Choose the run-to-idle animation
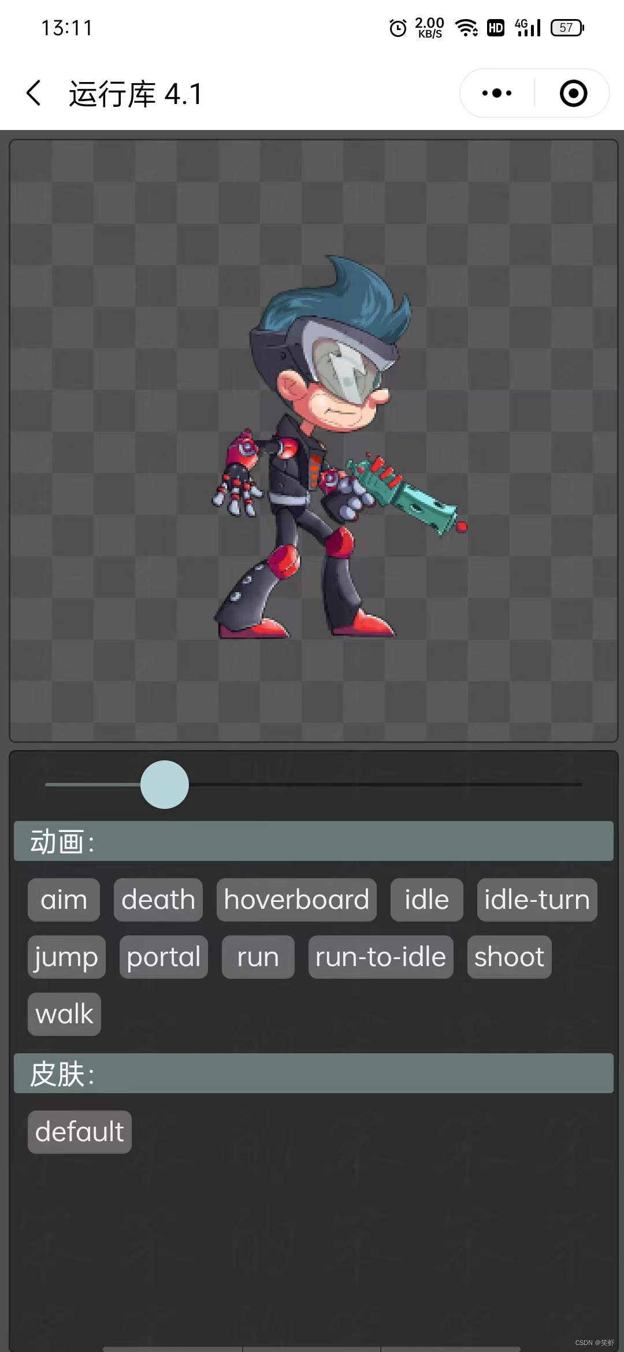 pos(381,957)
